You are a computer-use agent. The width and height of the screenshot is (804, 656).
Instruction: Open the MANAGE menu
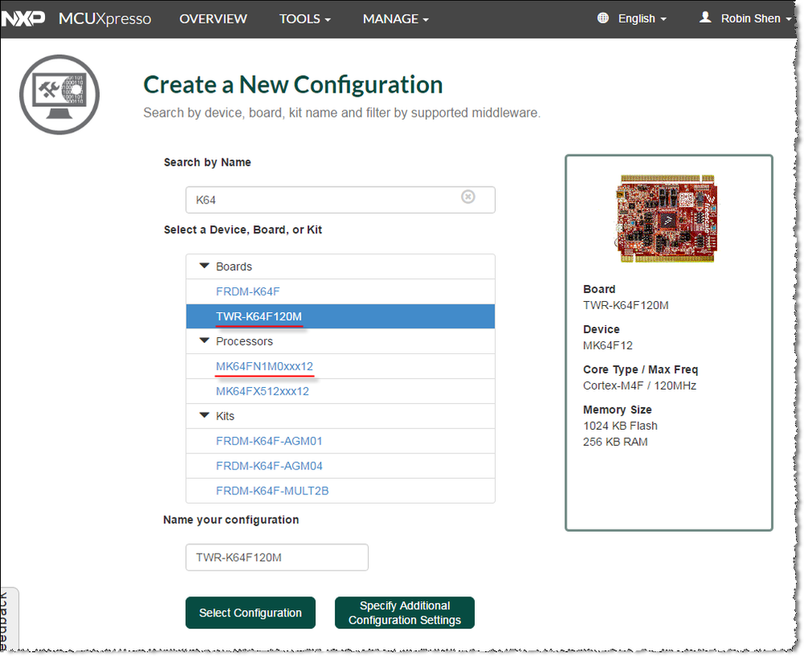point(395,19)
